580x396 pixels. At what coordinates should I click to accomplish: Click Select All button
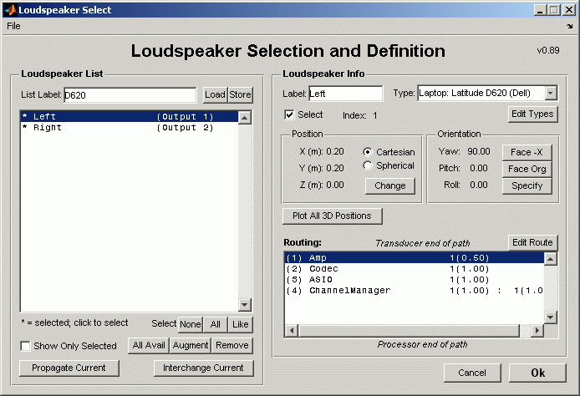pos(216,324)
